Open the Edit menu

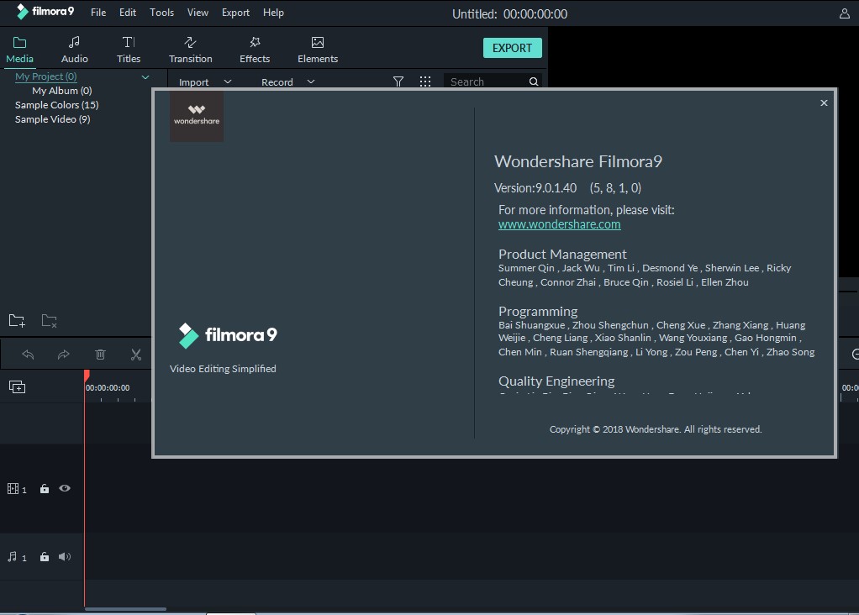[x=128, y=12]
